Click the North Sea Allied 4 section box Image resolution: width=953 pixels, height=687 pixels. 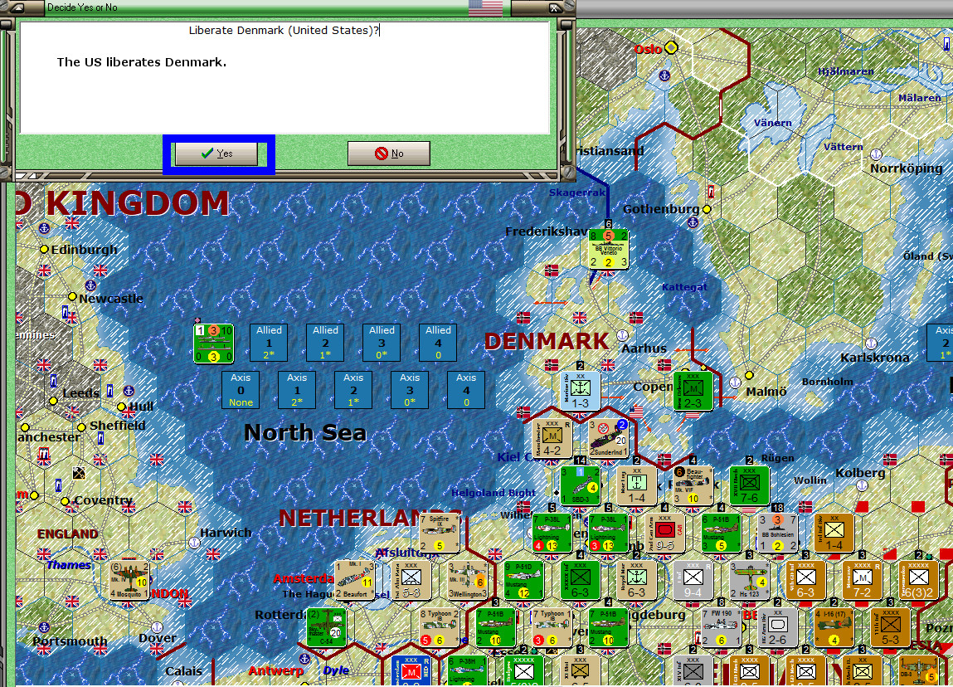[438, 343]
